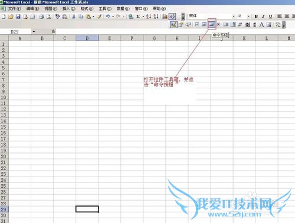Screen dimensions: 295x223
Task: Open Standard toolbar options handle
Action: [x=183, y=16]
